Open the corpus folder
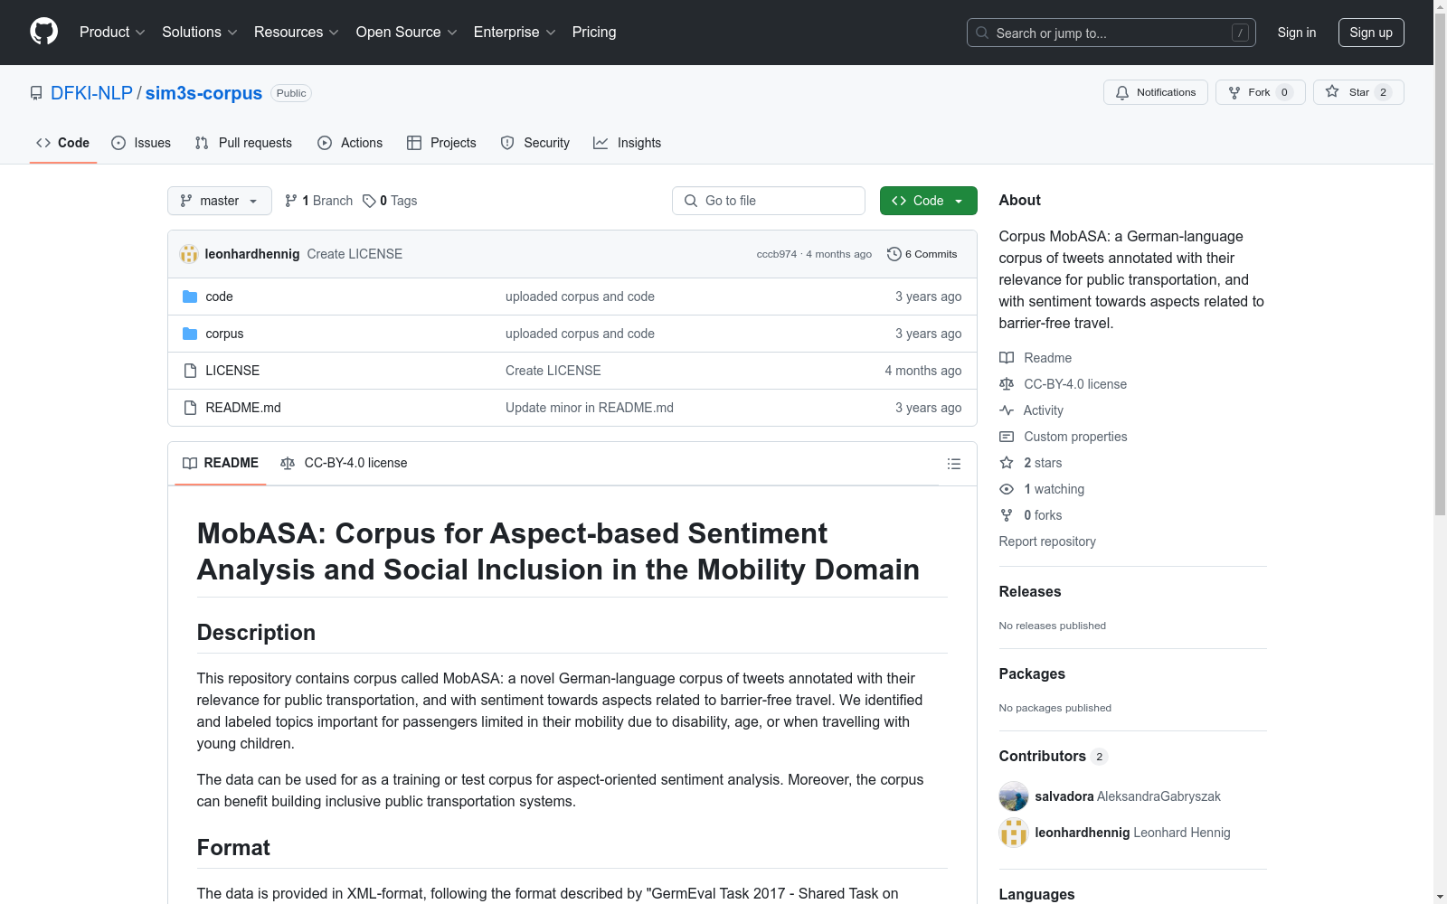 tap(224, 334)
